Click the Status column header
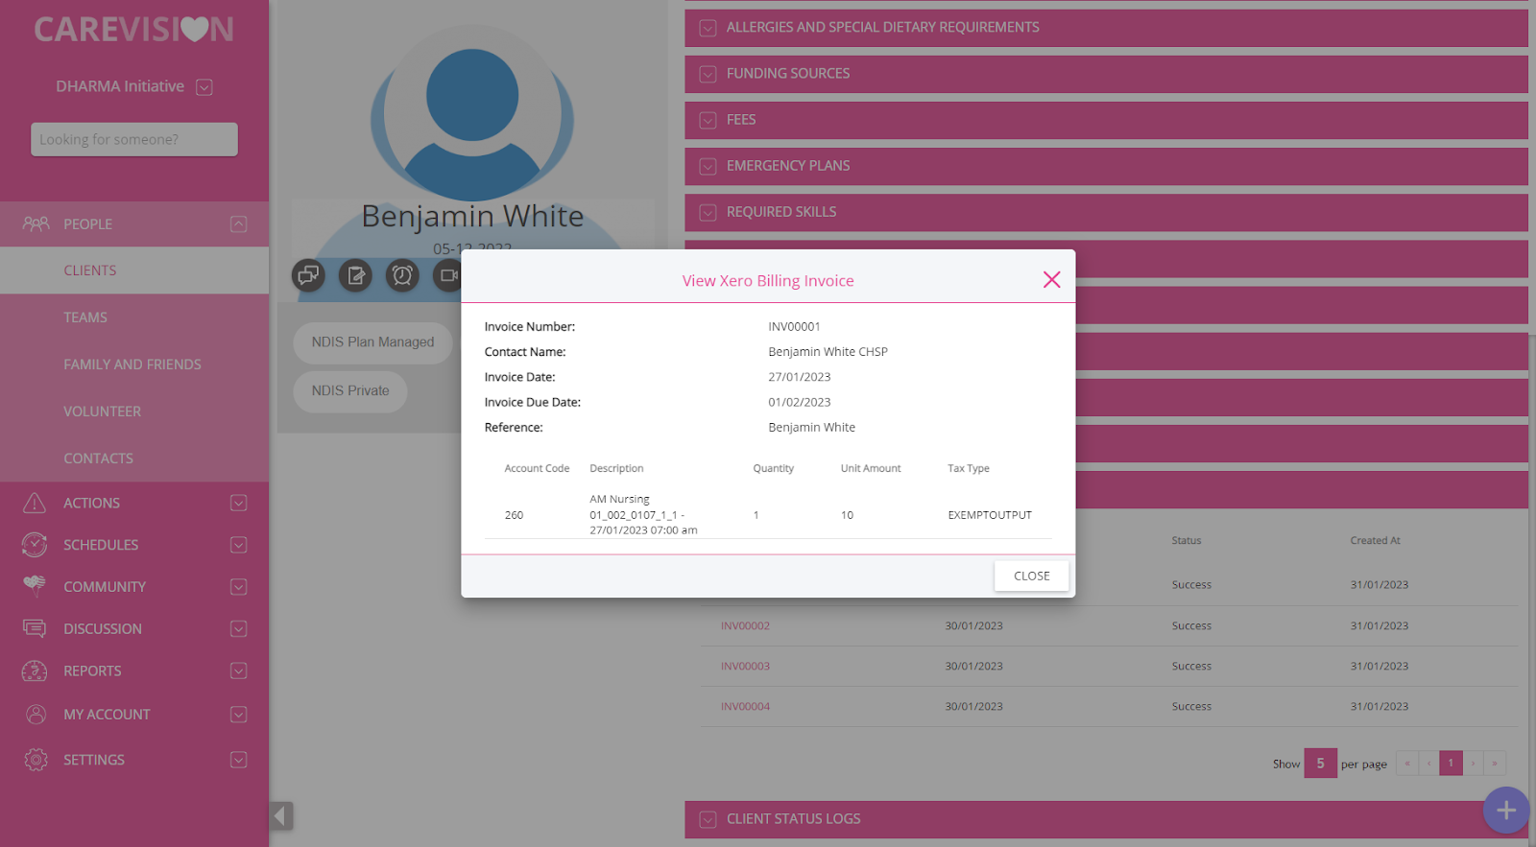 tap(1187, 540)
